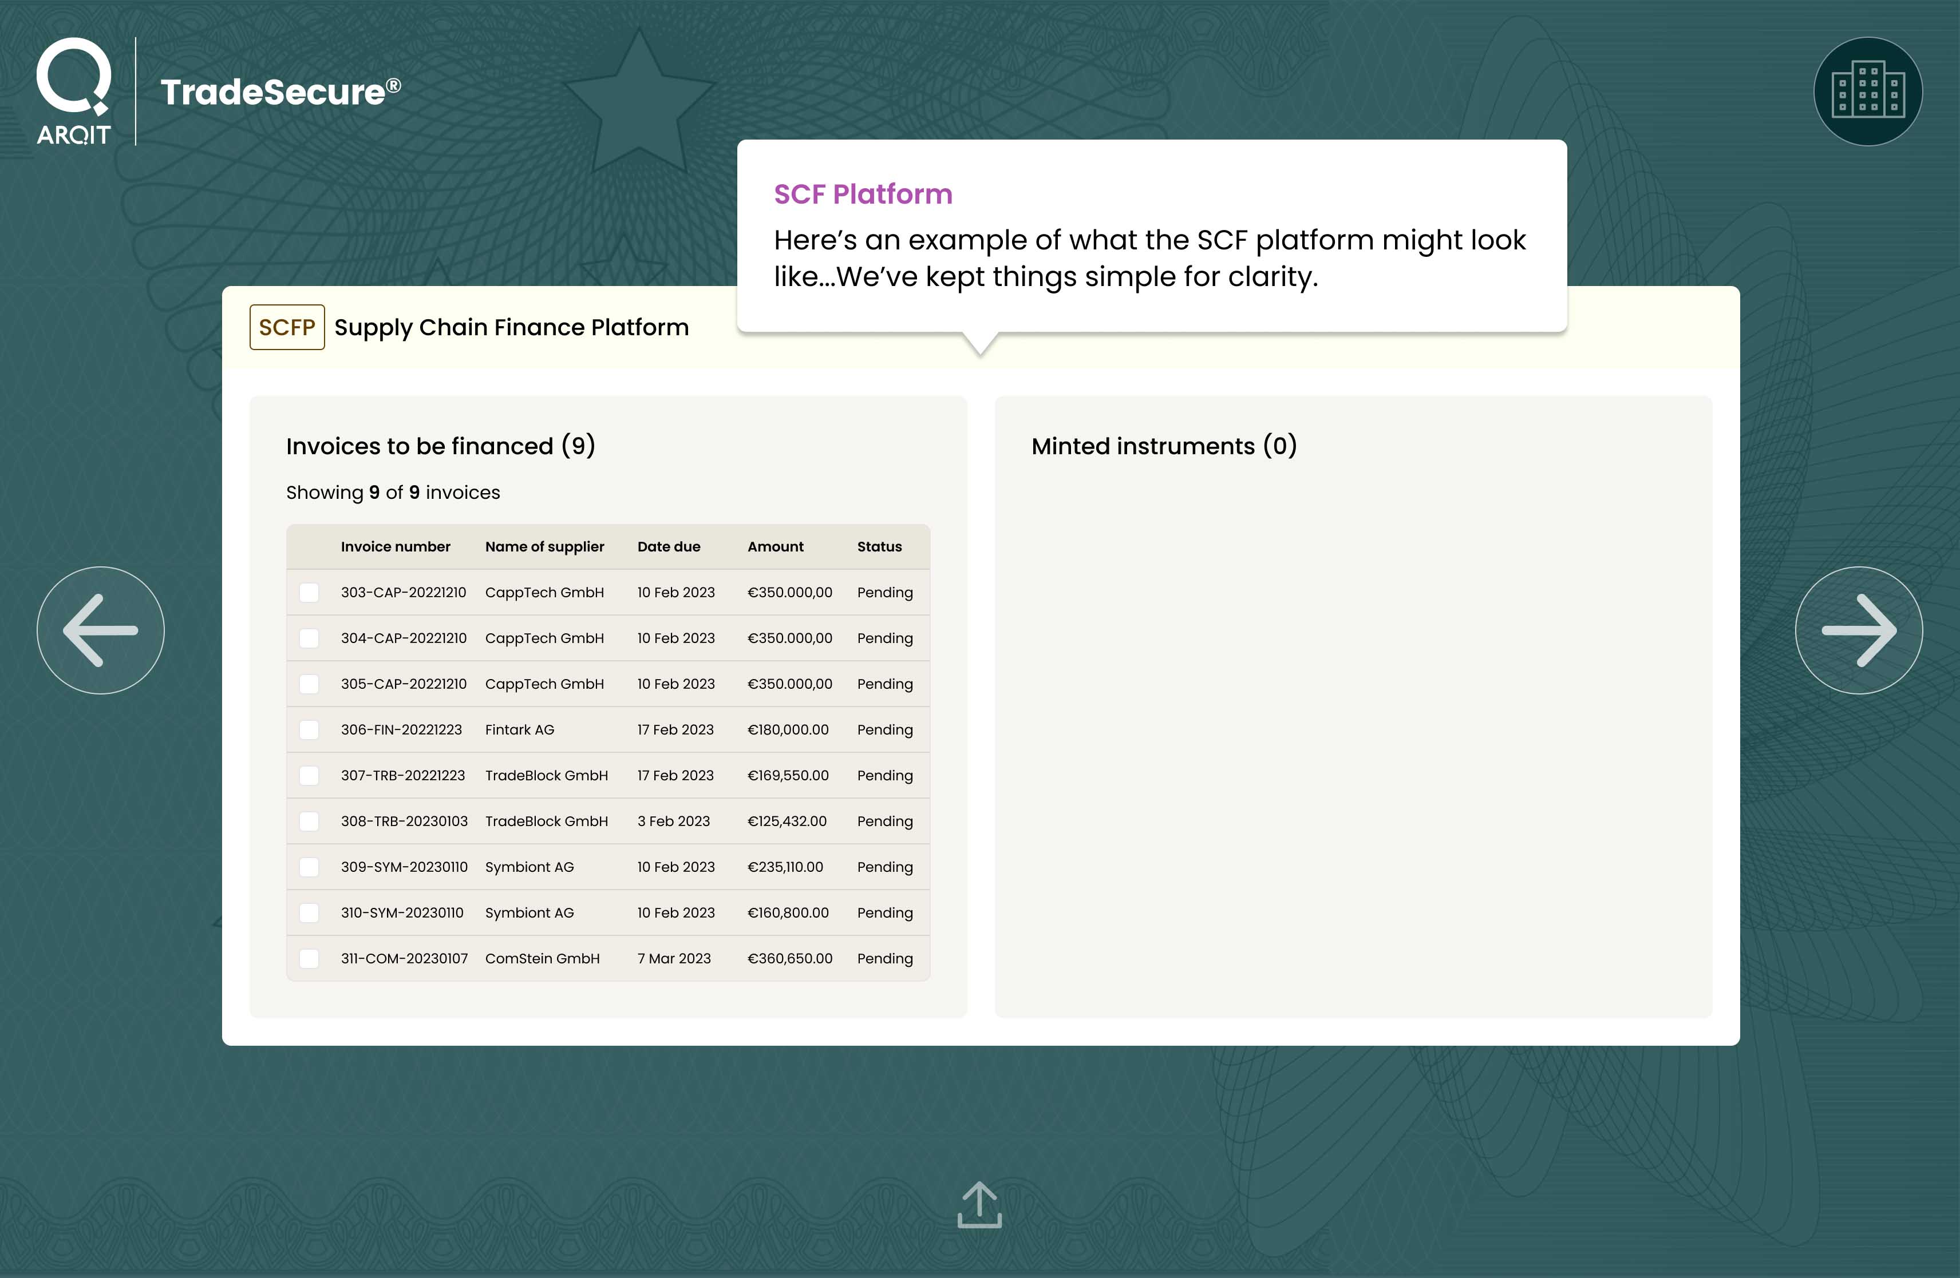
Task: Select checkbox for invoice 306-FIN-20221223
Action: pyautogui.click(x=309, y=730)
